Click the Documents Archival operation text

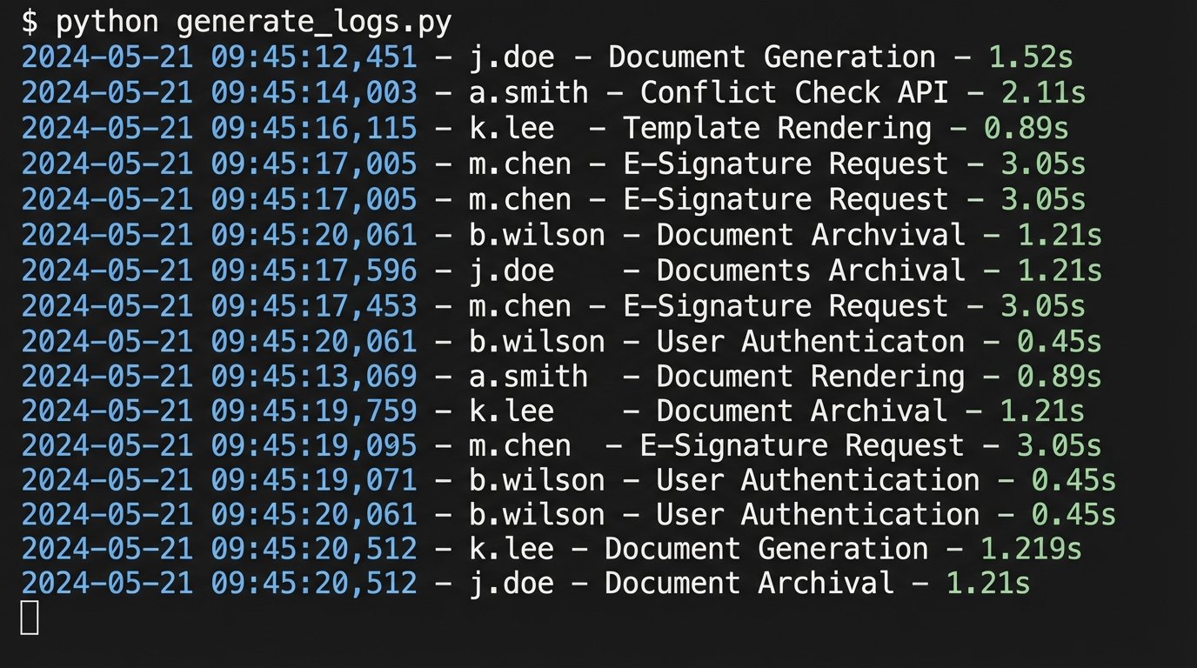click(811, 271)
